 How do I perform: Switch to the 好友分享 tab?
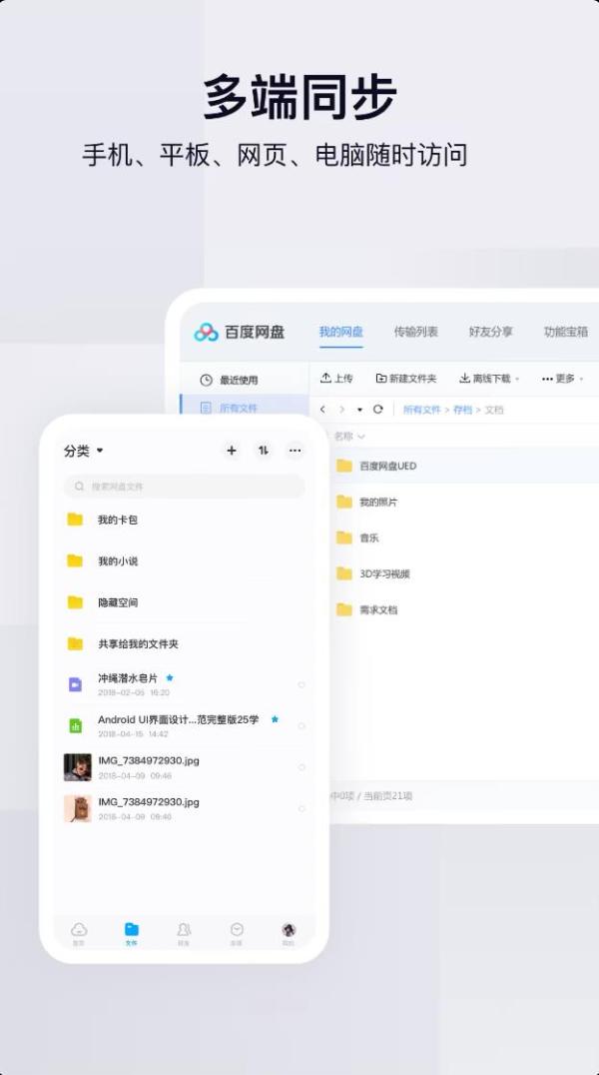coord(491,332)
